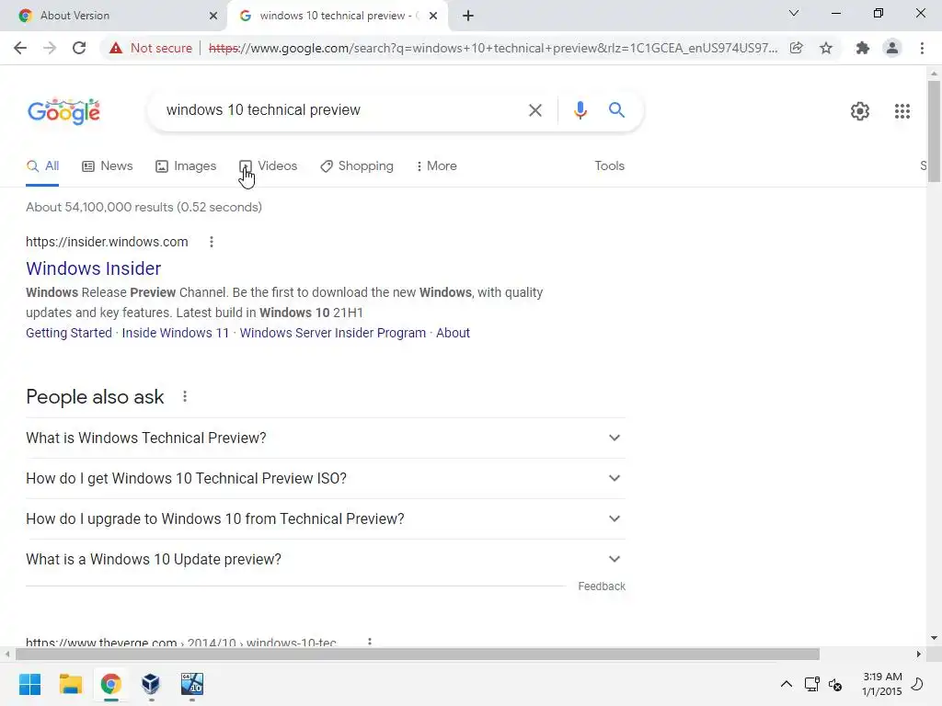Follow the Getting Started sitelink
The image size is (942, 706).
coord(69,333)
